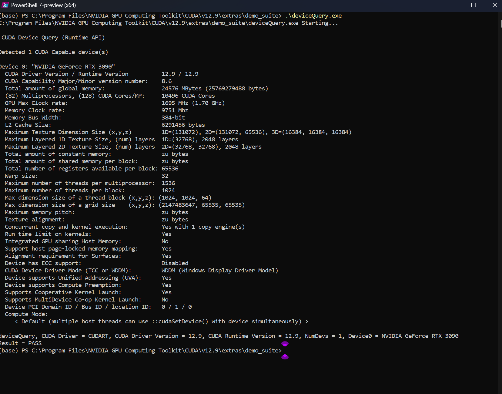Click '(2147483647, 65535, 65535)' grid size value
This screenshot has width=502, height=394.
pos(202,205)
